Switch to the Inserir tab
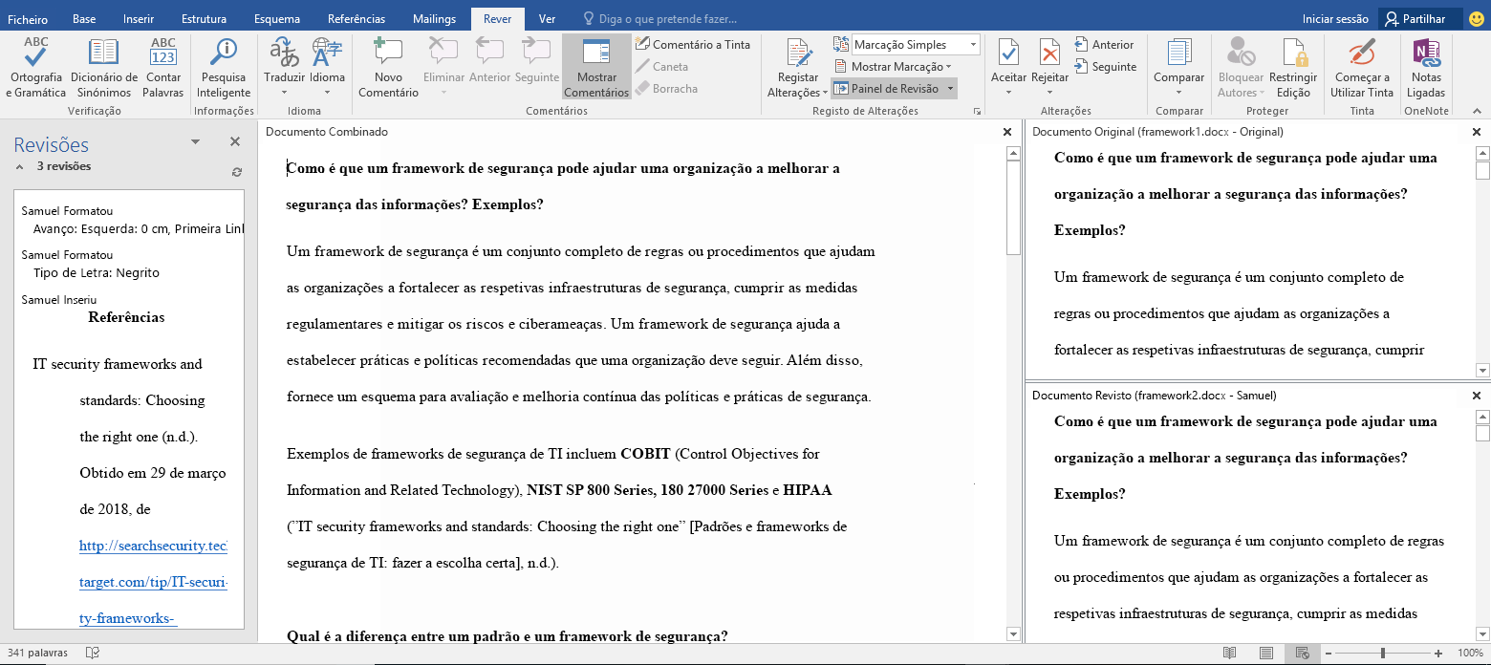Screen dimensions: 1491x665 140,19
